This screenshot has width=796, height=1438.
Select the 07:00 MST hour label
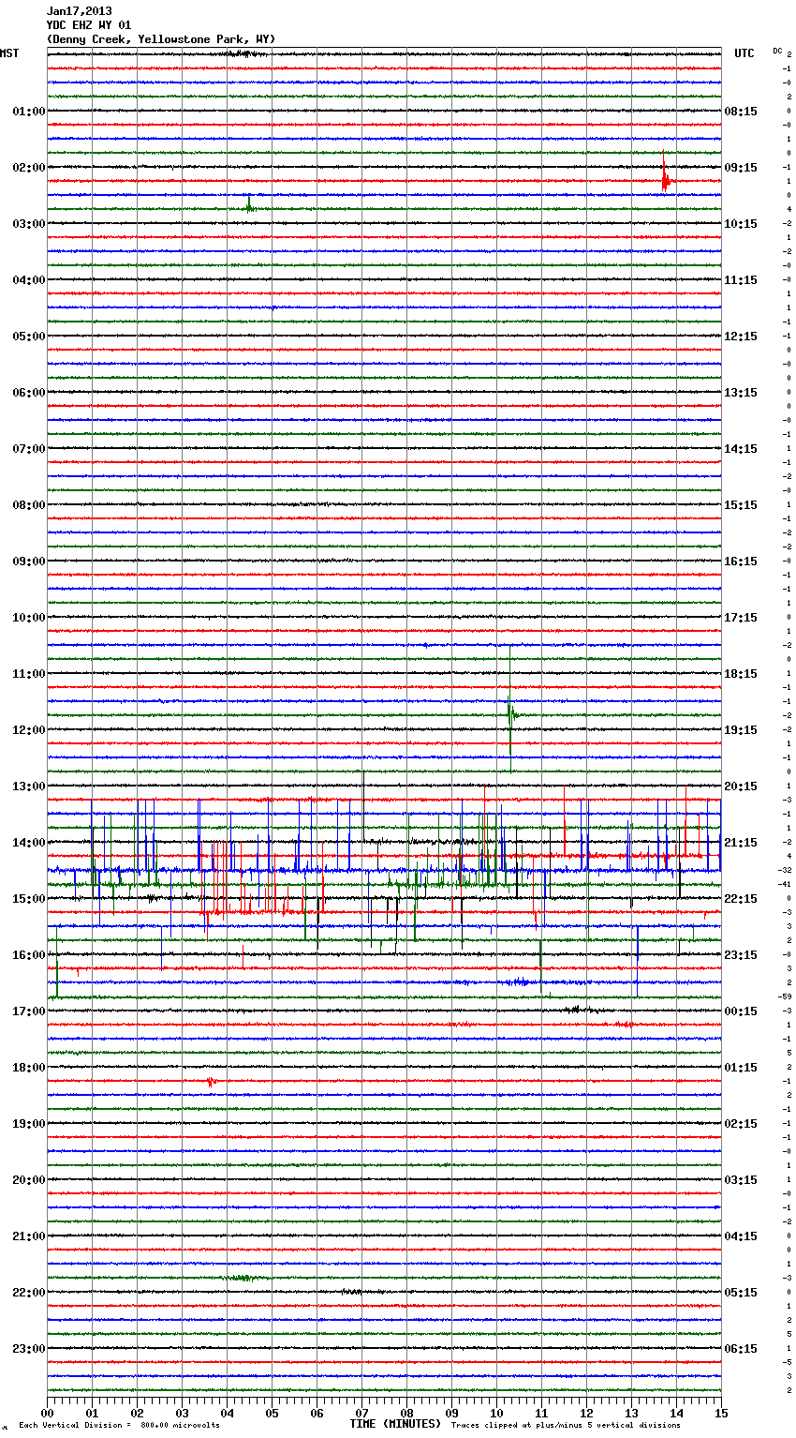[28, 449]
